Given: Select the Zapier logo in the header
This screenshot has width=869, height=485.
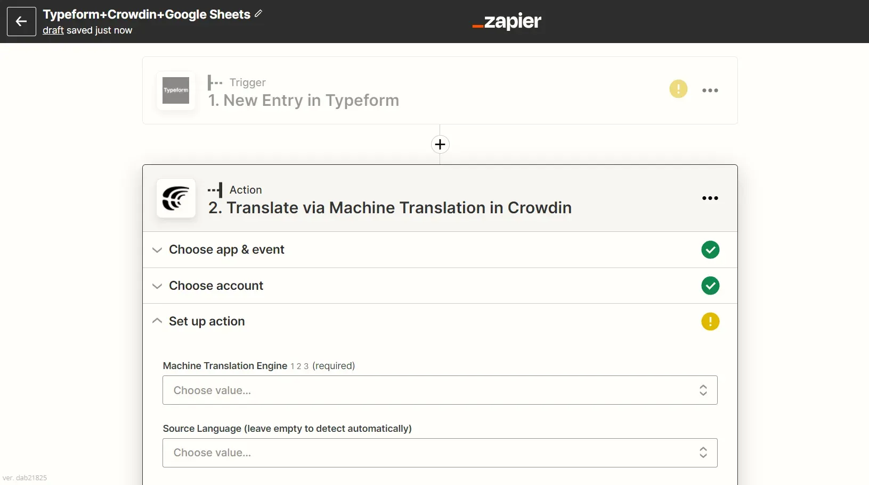Looking at the screenshot, I should click(506, 21).
